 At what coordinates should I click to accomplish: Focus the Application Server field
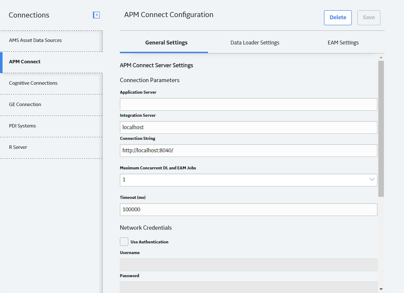[248, 104]
